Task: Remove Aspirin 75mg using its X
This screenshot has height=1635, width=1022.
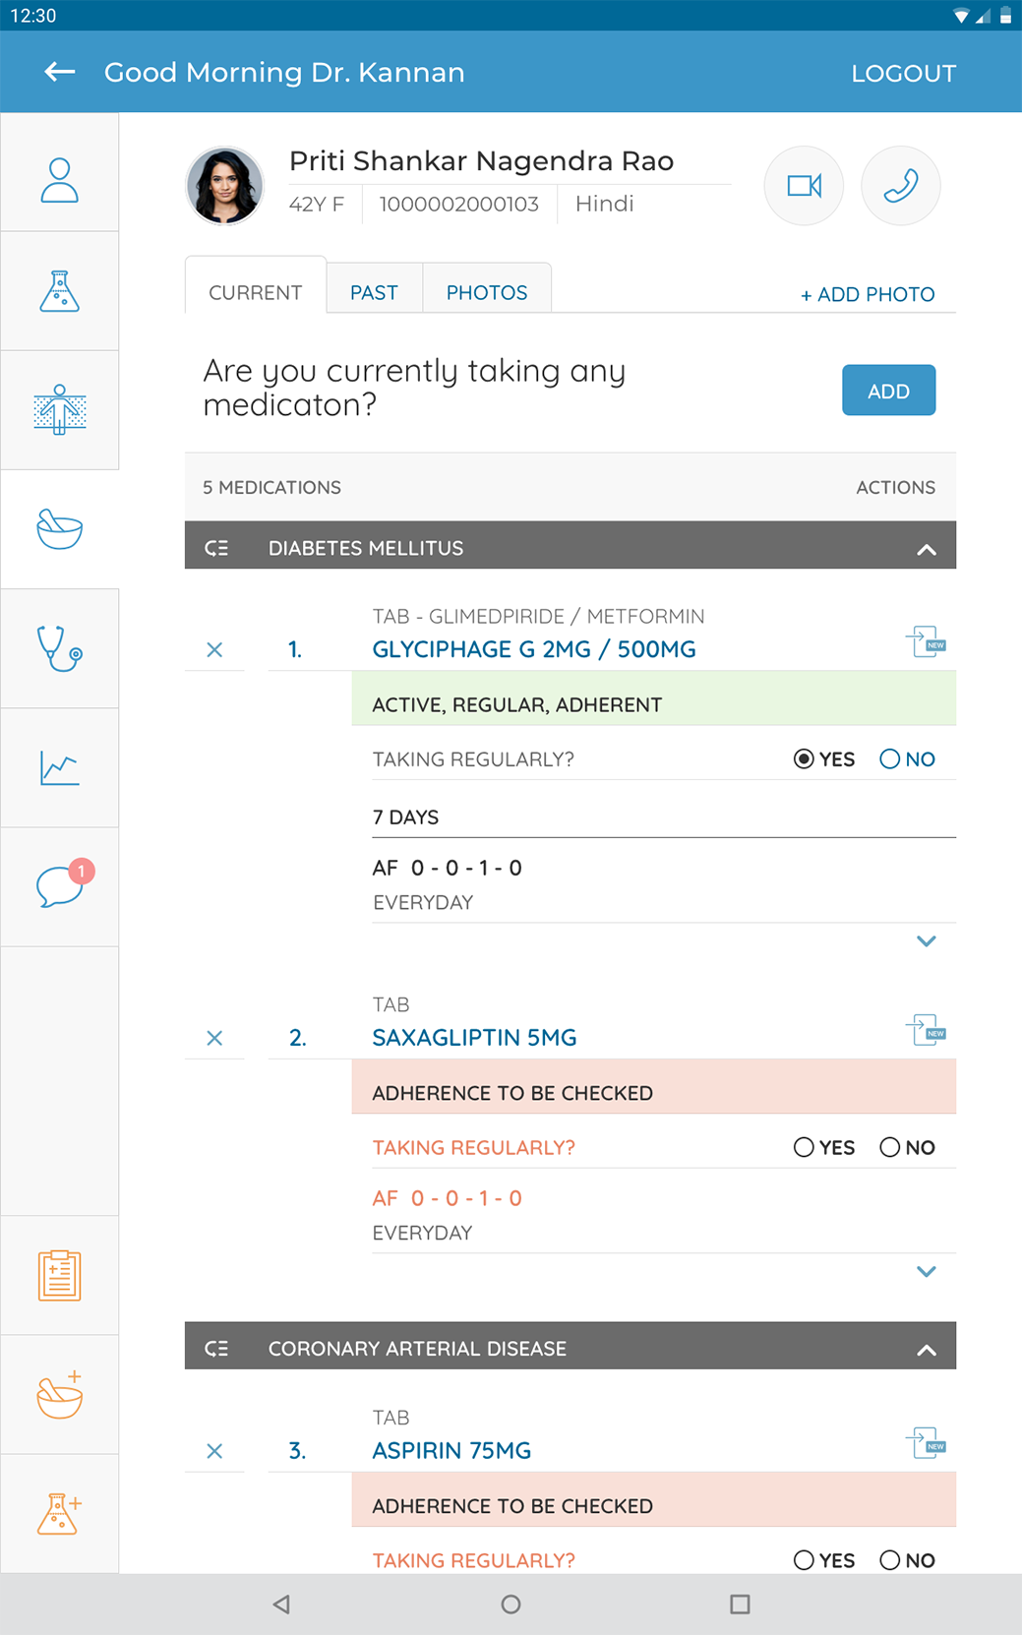Action: 214,1451
